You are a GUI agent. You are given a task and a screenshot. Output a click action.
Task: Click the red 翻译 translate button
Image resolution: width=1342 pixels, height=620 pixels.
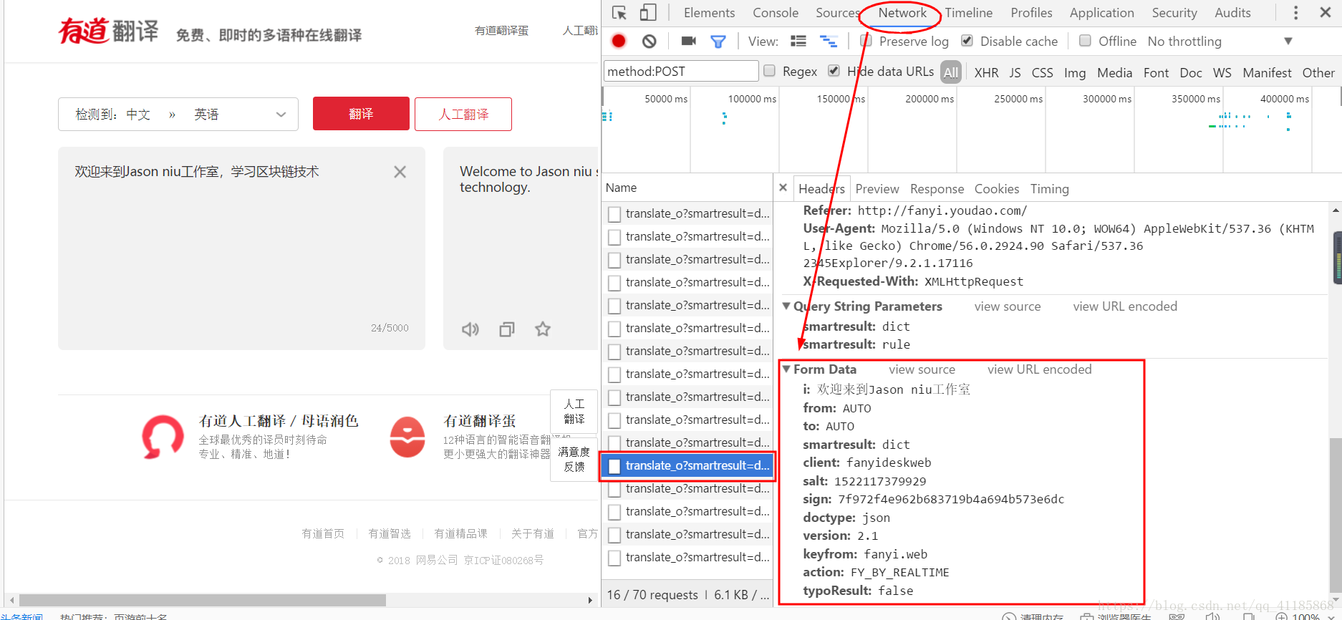(361, 114)
